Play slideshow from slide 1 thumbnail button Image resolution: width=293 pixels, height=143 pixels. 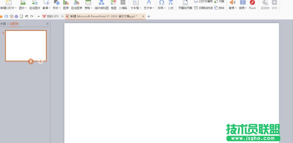[x=31, y=61]
